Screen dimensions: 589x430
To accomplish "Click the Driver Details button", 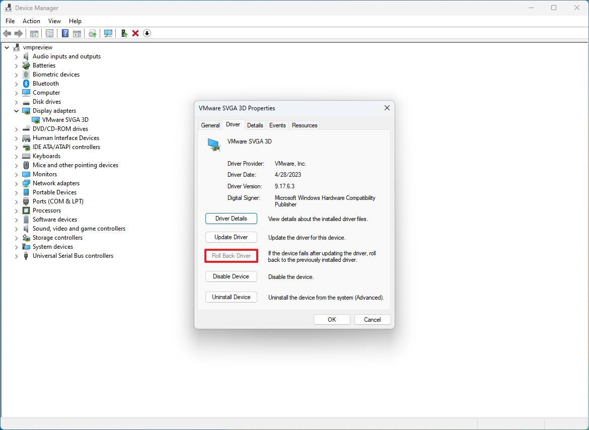I will 231,219.
